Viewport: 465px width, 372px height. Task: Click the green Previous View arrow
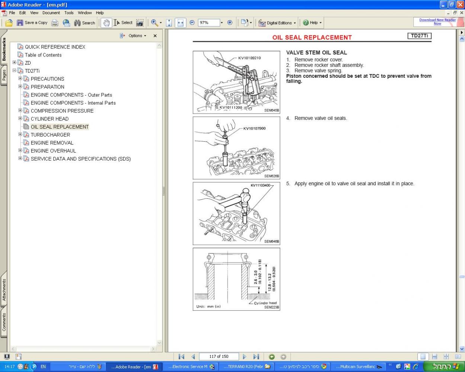pos(272,357)
